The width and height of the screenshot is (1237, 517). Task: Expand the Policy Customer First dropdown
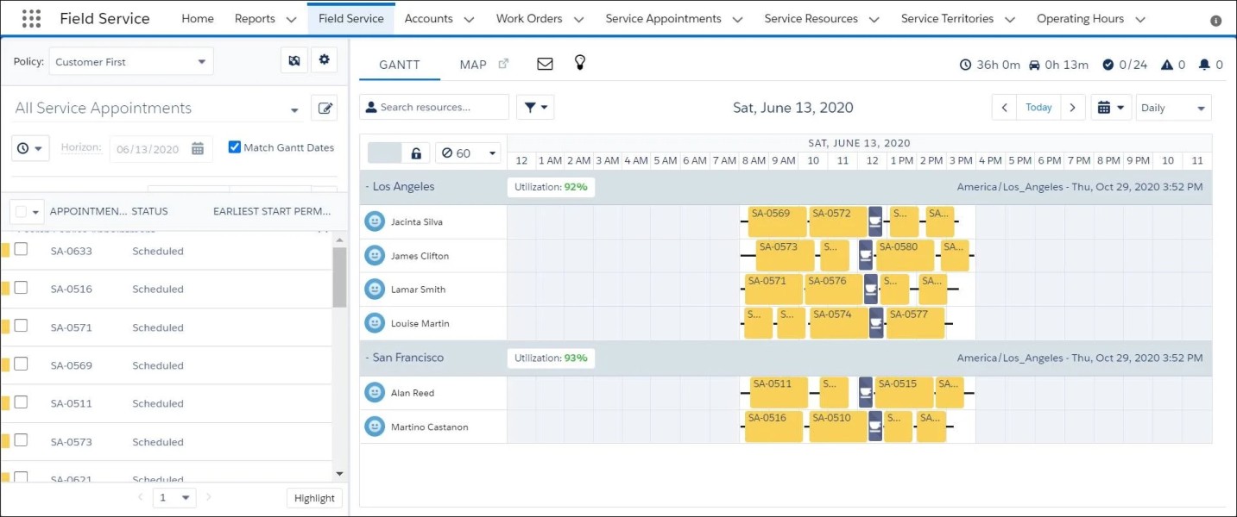point(132,62)
